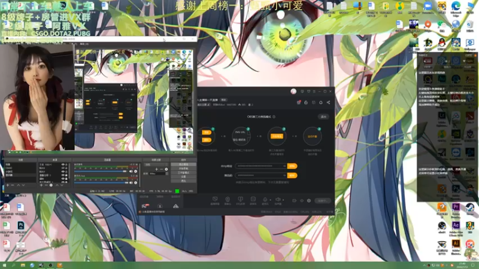
Task: Move source up in OBS Sources panel
Action: (57, 185)
